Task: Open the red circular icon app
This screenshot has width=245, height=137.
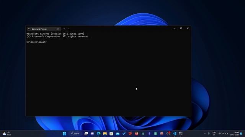Action: [x=162, y=134]
